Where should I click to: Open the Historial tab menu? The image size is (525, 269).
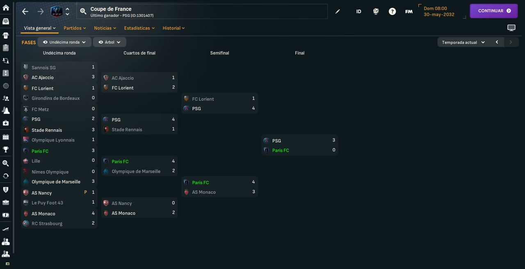173,28
